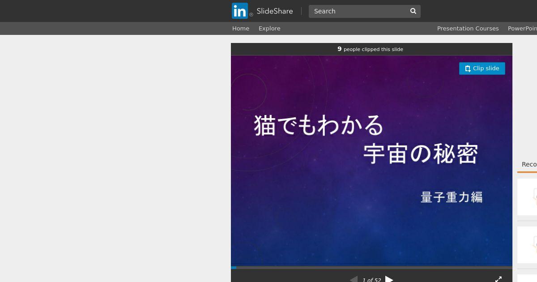Click the slide progress bar

tap(371, 268)
